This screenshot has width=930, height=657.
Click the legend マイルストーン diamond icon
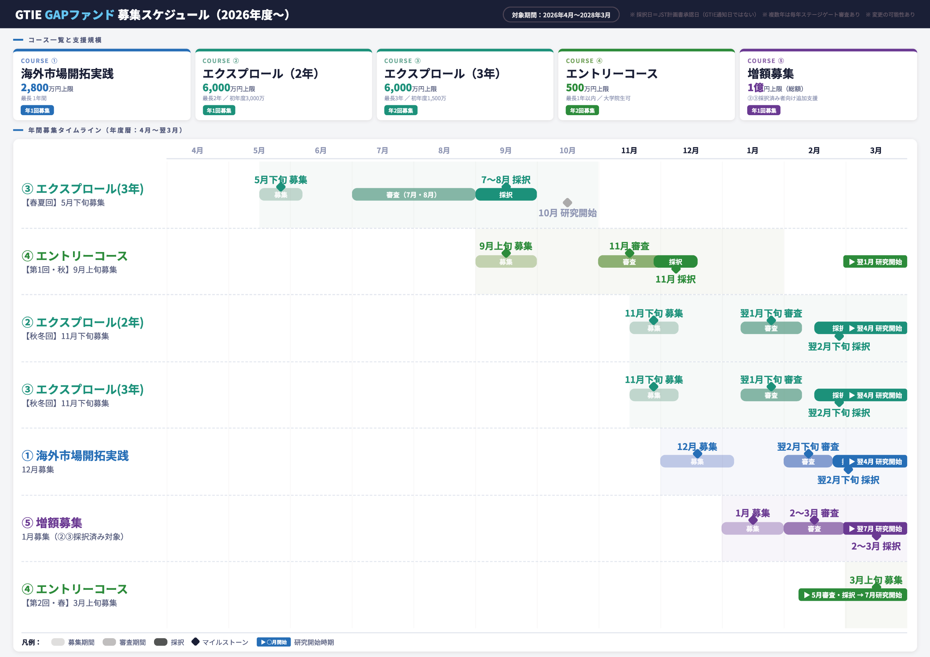(x=195, y=642)
